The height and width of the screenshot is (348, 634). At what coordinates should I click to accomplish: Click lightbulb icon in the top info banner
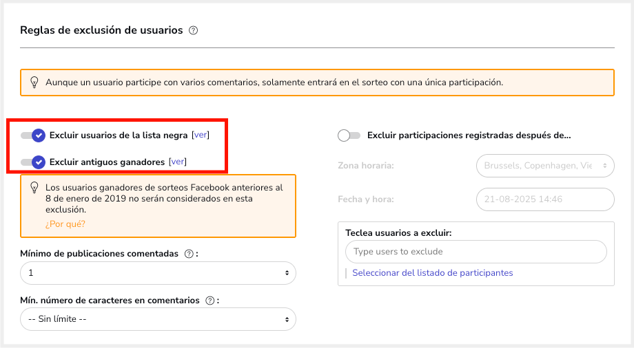tap(34, 82)
